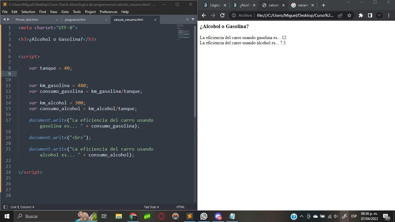Close the Primer_test.html tab

coord(57,20)
